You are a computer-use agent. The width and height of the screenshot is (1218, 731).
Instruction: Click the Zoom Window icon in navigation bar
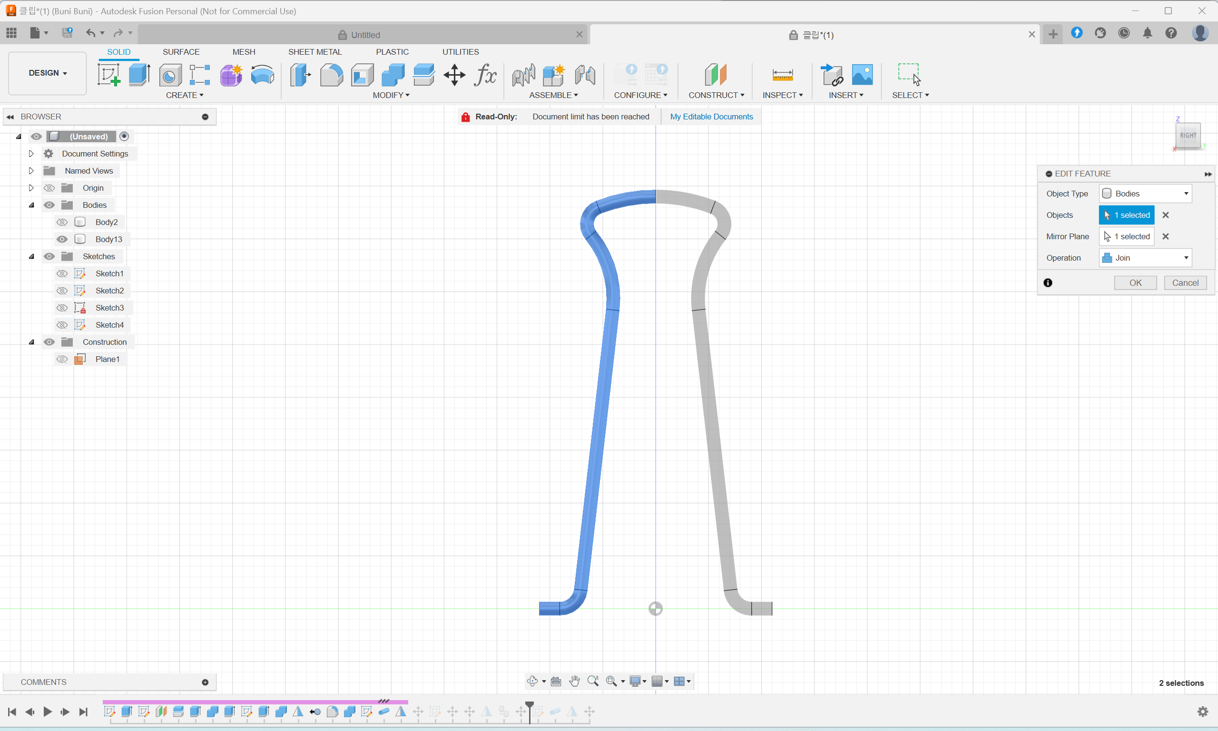(611, 681)
